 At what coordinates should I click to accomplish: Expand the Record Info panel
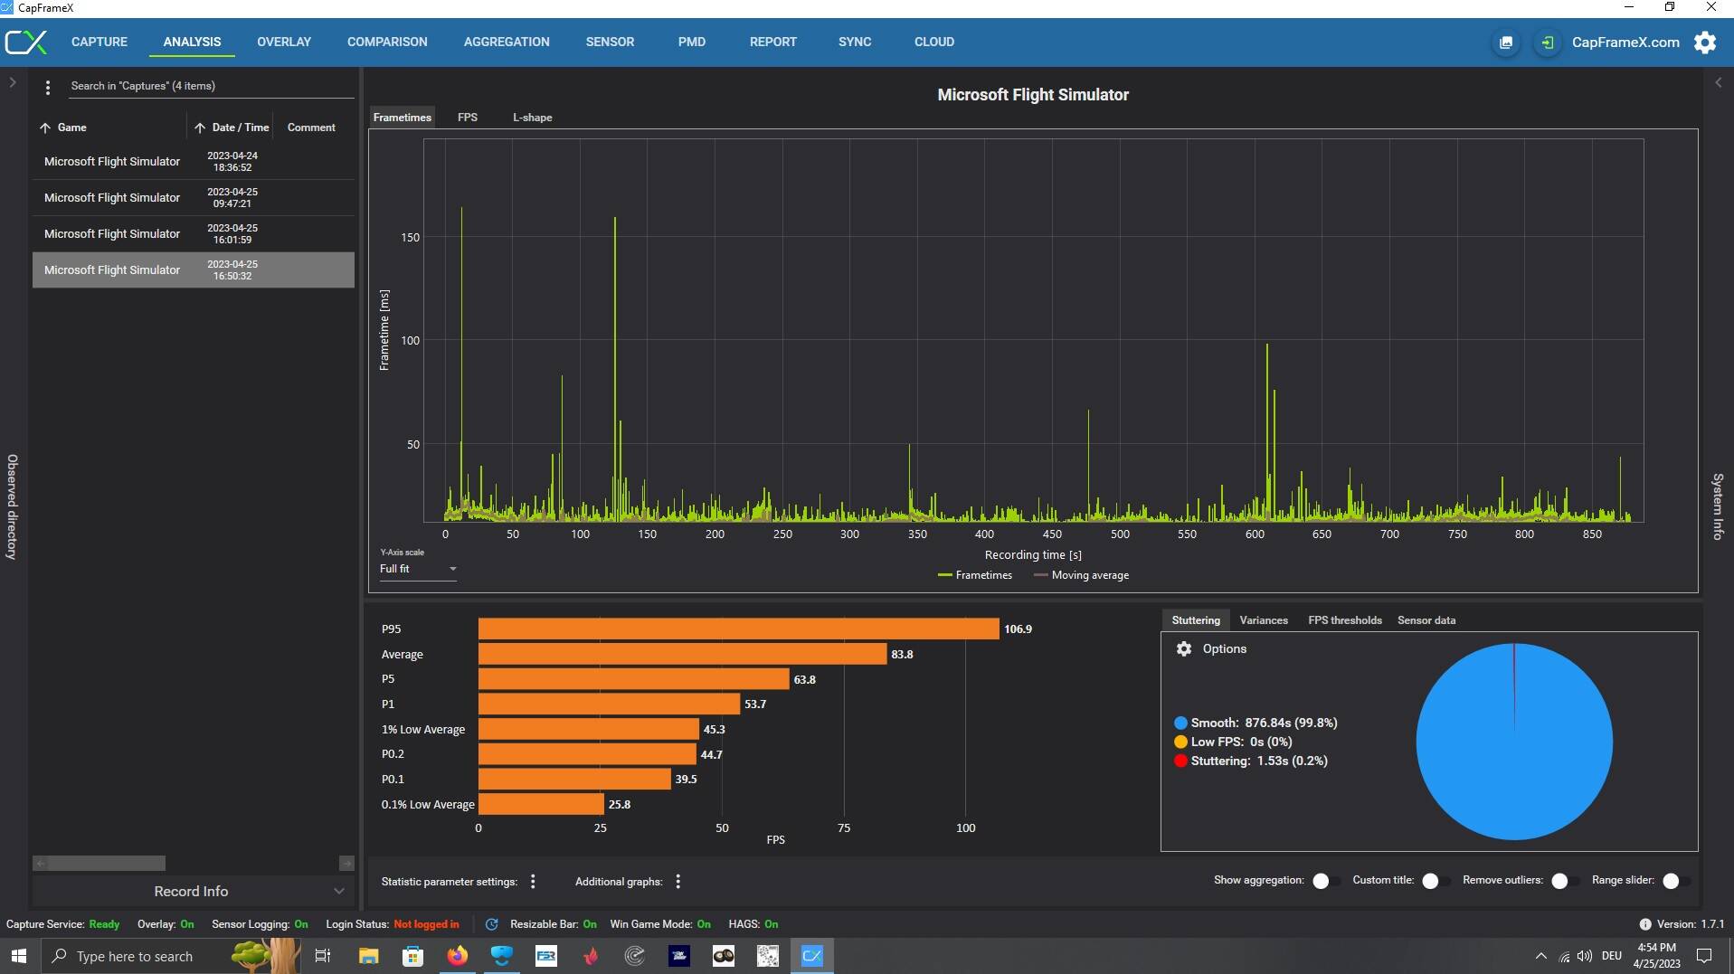coord(192,892)
